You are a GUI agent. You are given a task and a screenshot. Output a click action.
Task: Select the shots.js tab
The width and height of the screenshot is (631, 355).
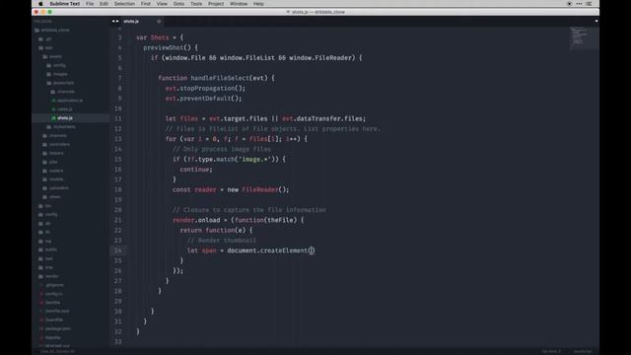click(x=137, y=21)
